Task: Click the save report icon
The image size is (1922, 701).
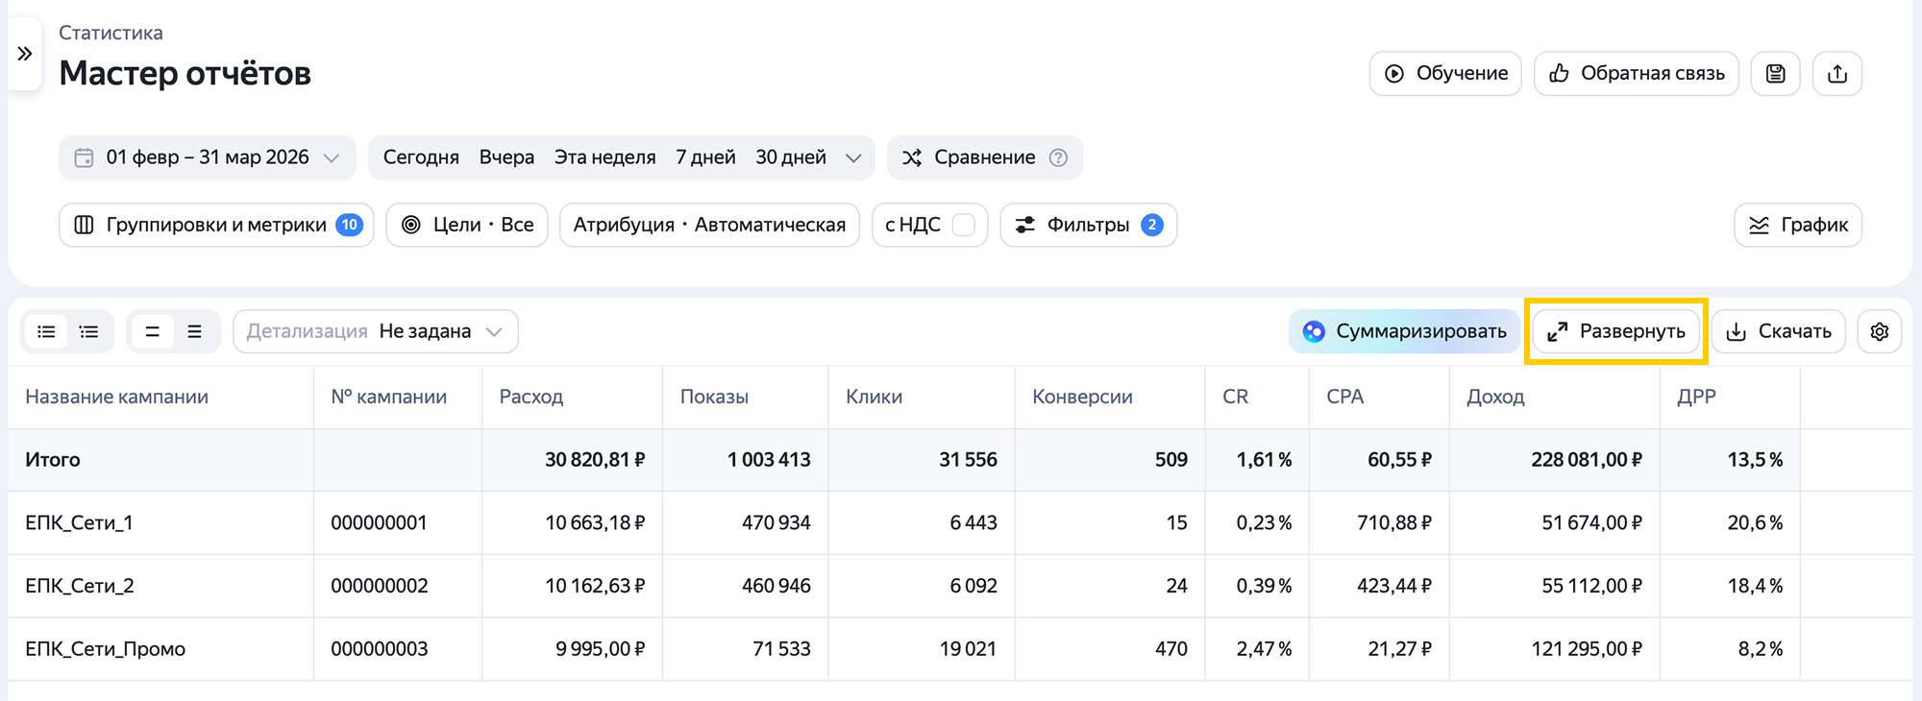Action: point(1775,74)
